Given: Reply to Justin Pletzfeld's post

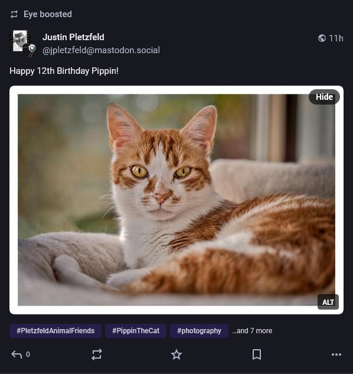Looking at the screenshot, I should 17,355.
